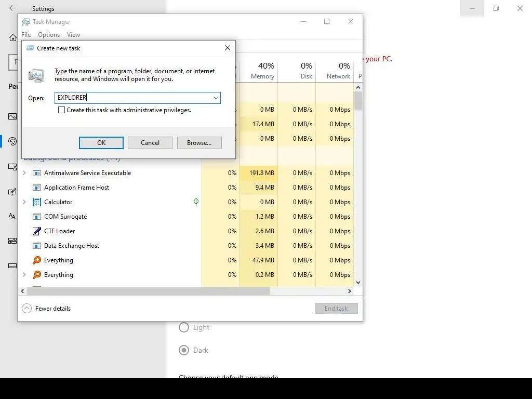This screenshot has height=399, width=532.
Task: Click Task Manager title bar icon
Action: 26,22
